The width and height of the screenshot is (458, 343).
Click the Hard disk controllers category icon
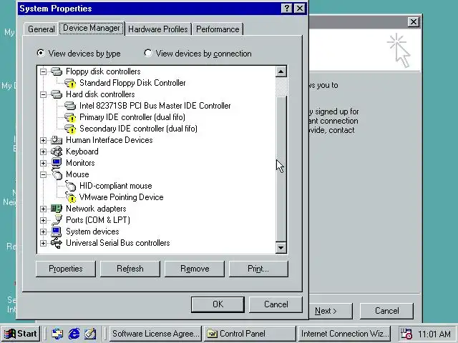57,94
